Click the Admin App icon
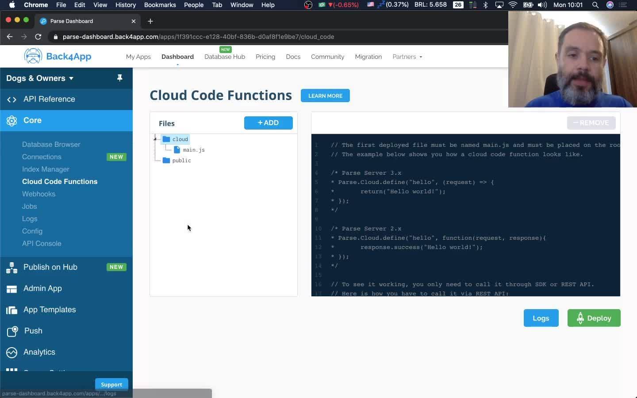Screen dimensions: 637x398 (12, 289)
